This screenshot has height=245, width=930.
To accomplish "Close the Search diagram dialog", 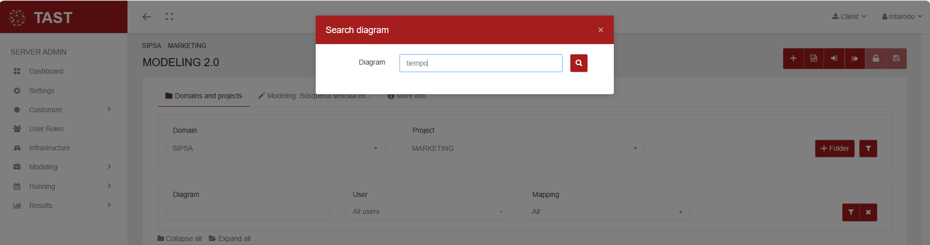I will [600, 30].
